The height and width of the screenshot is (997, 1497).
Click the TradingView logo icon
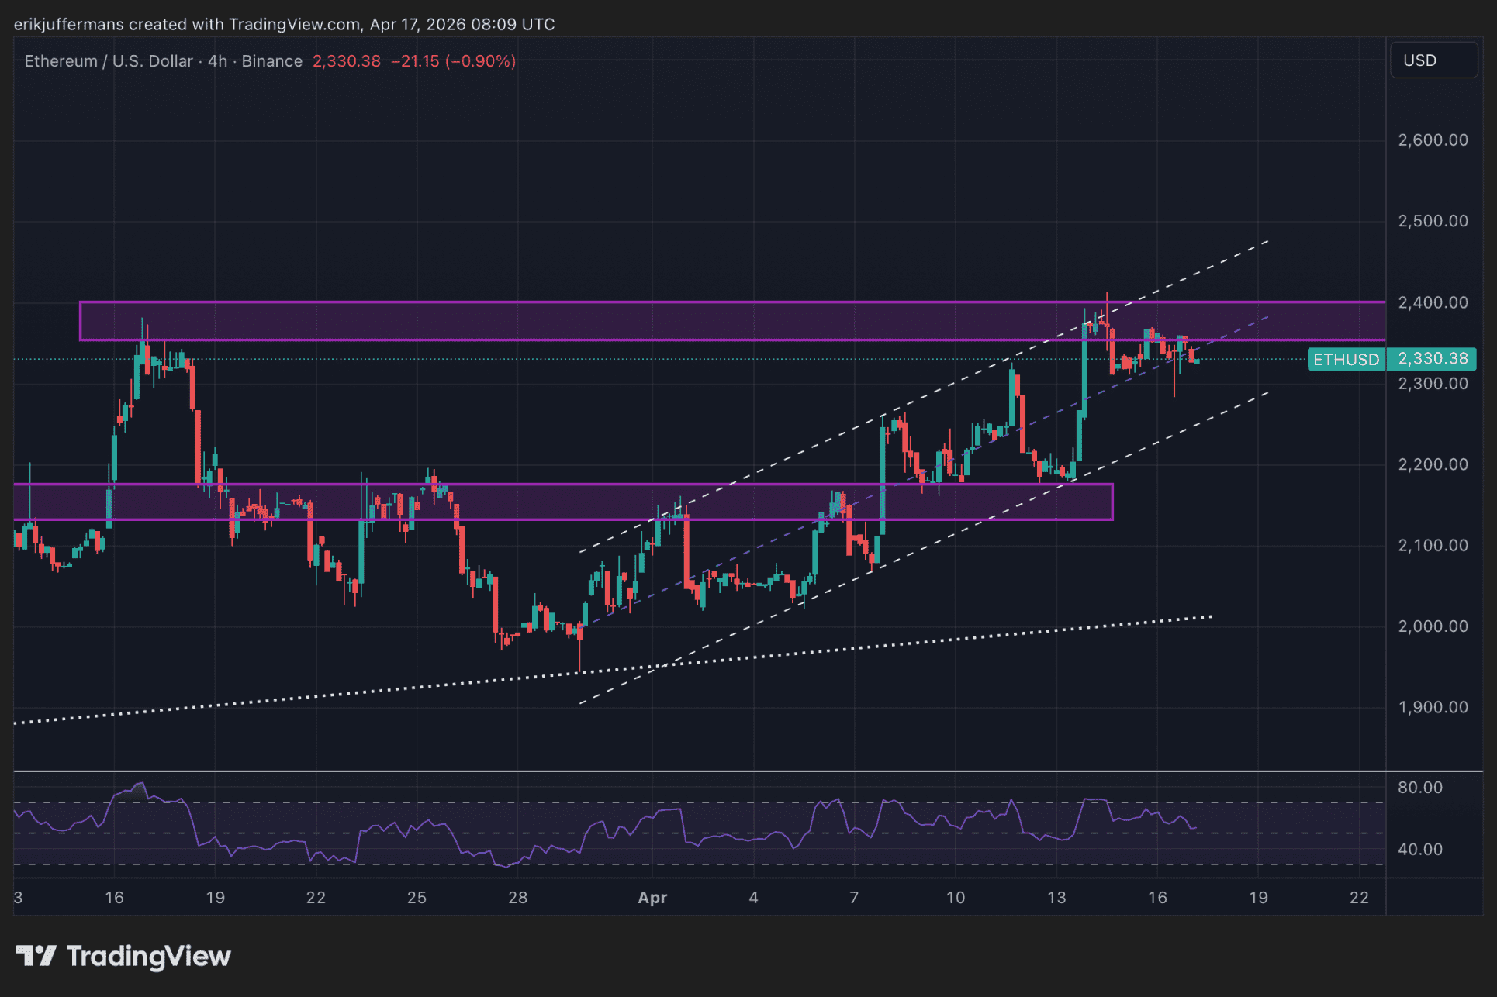point(36,956)
